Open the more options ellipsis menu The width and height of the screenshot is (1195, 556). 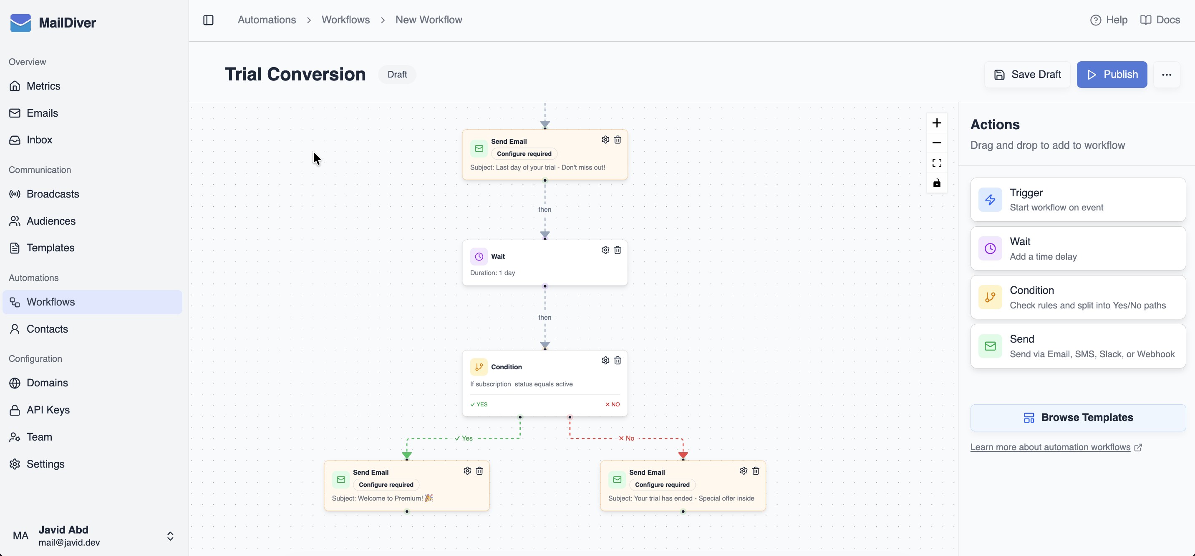(x=1166, y=75)
